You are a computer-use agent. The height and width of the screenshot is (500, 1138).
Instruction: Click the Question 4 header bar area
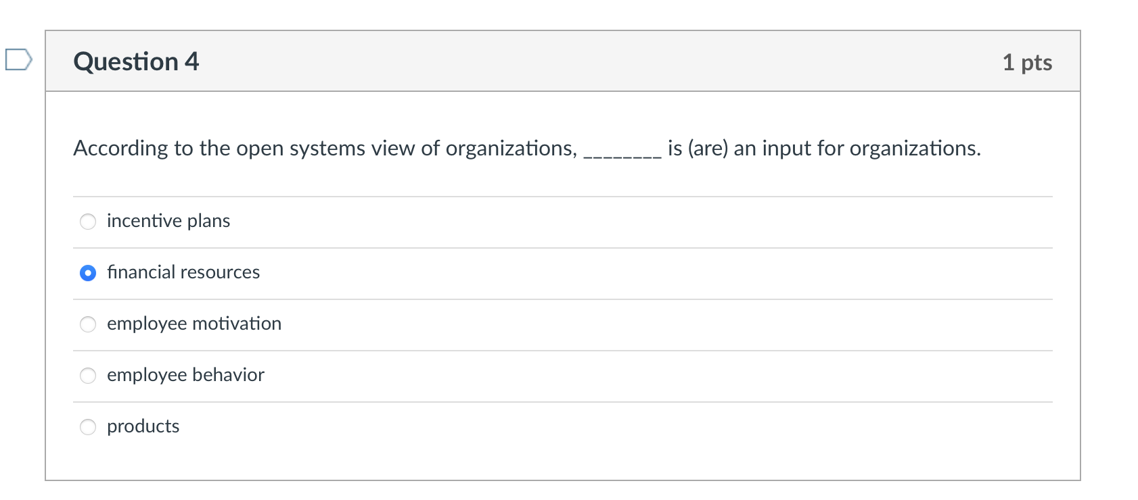560,61
